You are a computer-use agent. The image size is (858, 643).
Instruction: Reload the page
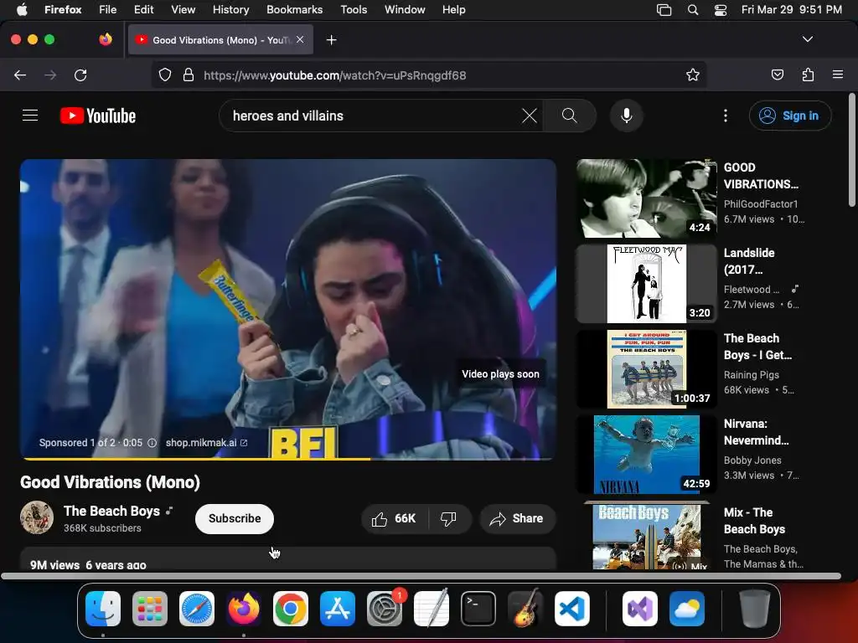pos(80,75)
